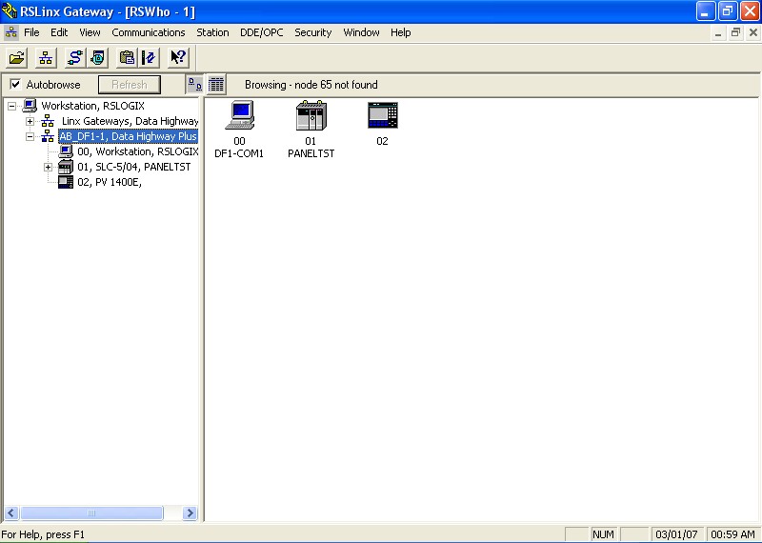
Task: Open the Edit menu
Action: 59,32
